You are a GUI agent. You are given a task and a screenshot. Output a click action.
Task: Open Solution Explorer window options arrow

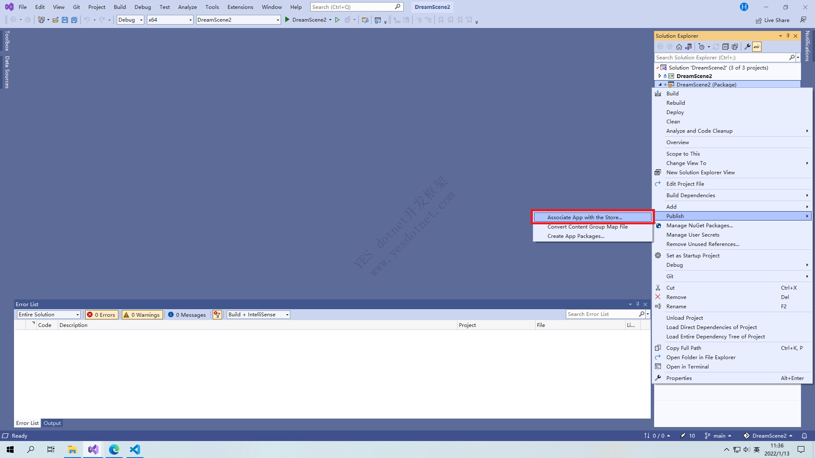coord(780,36)
